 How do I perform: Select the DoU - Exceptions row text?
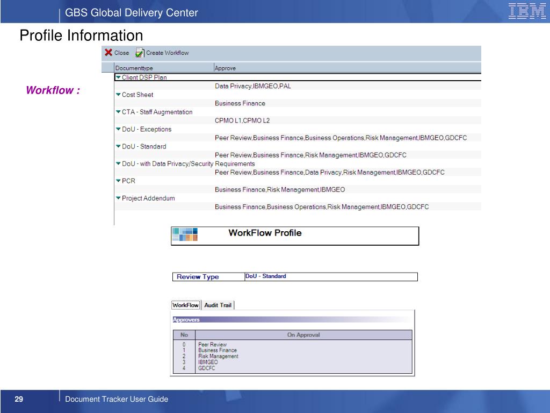point(147,129)
